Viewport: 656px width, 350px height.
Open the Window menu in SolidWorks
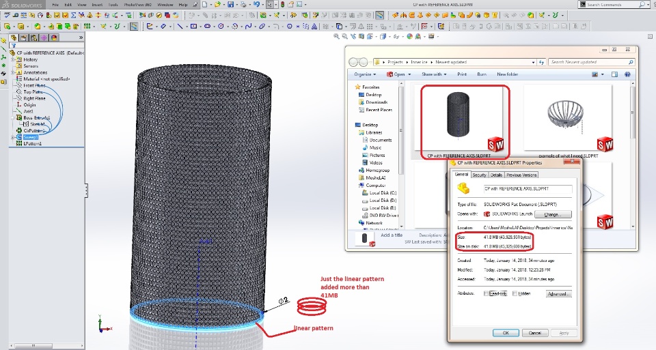click(165, 5)
